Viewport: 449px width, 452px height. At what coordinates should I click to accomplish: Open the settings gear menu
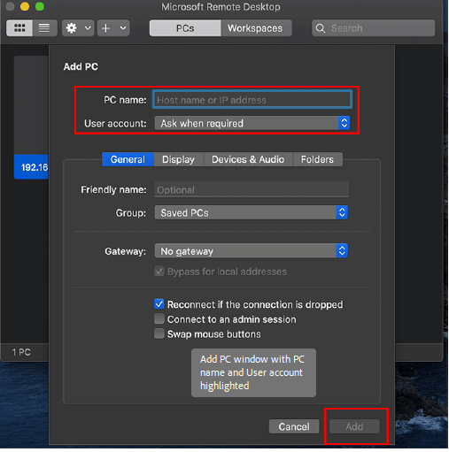(72, 28)
